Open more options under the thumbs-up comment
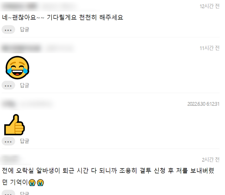This screenshot has height=195, width=225. click(x=8, y=141)
